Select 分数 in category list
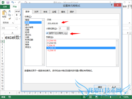This screenshot has width=132, height=99. tap(33, 37)
